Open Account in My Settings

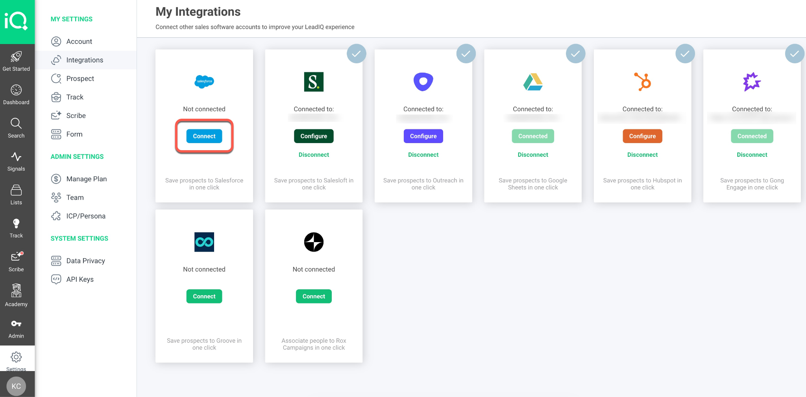(x=86, y=41)
